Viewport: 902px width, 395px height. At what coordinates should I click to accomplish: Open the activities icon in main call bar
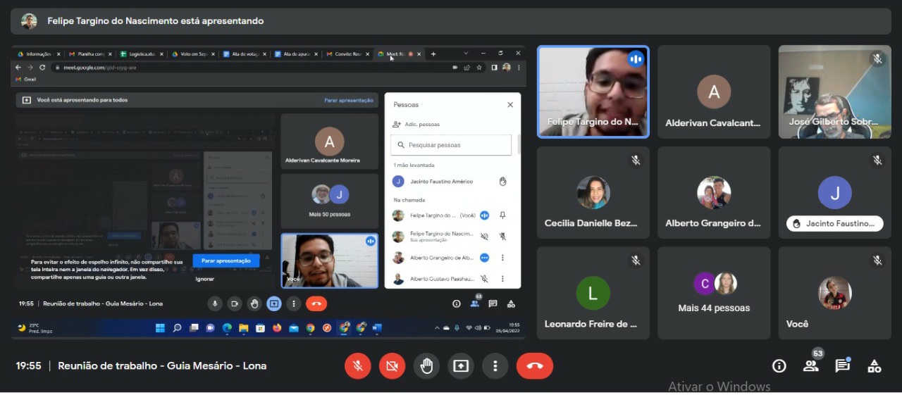pos(874,366)
